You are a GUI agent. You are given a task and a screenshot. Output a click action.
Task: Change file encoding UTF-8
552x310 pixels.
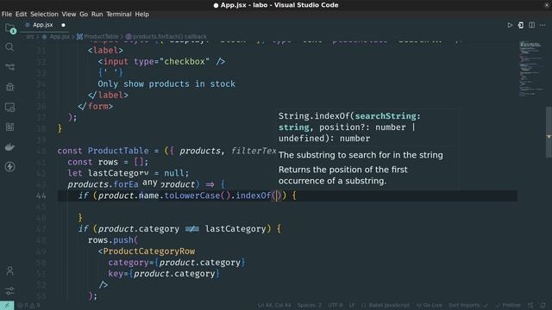(x=336, y=306)
